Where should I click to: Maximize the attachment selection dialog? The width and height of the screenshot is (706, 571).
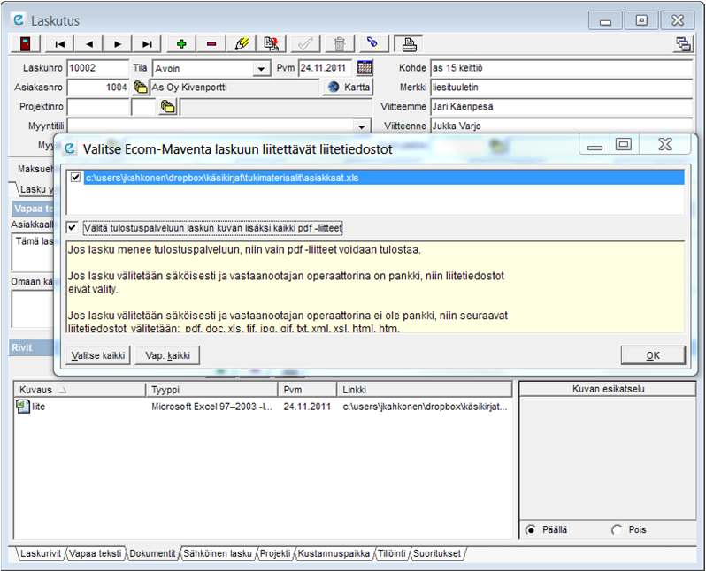(624, 144)
